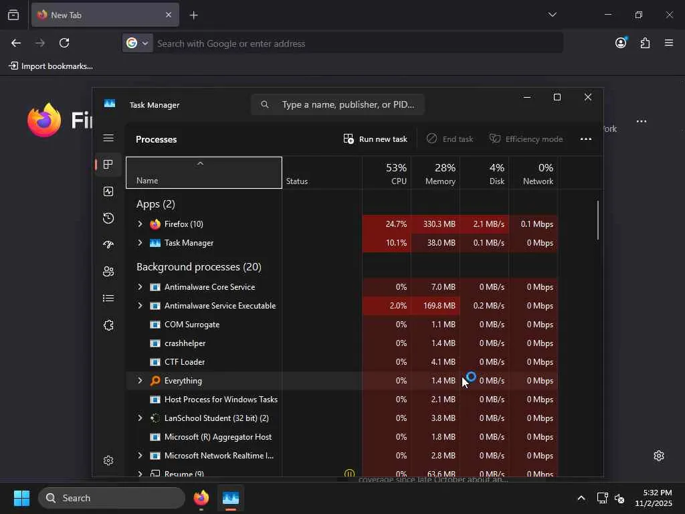Open Firefox in the Windows taskbar
Viewport: 685px width, 514px height.
tap(201, 498)
